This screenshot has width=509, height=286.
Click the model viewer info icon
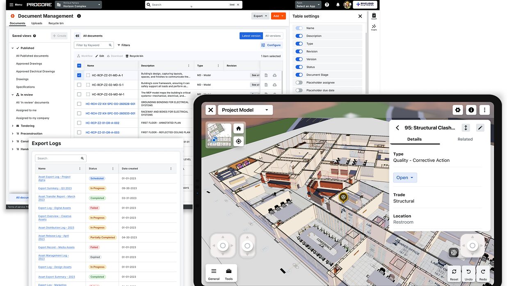point(471,110)
